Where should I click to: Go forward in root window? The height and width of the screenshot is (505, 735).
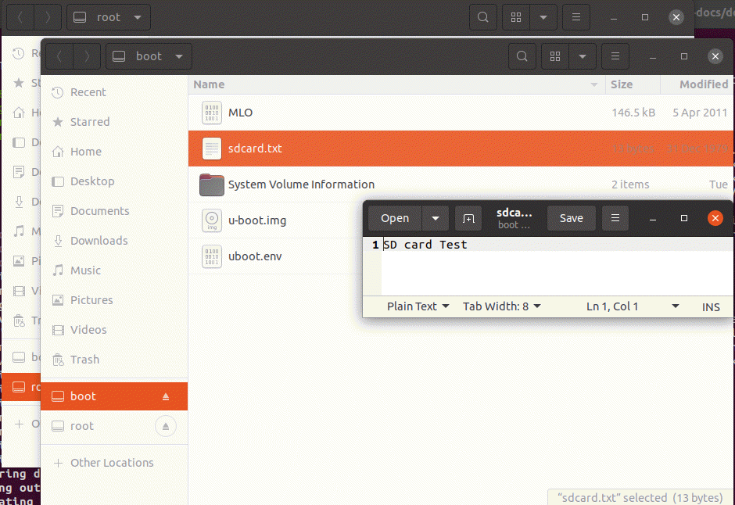(x=48, y=17)
